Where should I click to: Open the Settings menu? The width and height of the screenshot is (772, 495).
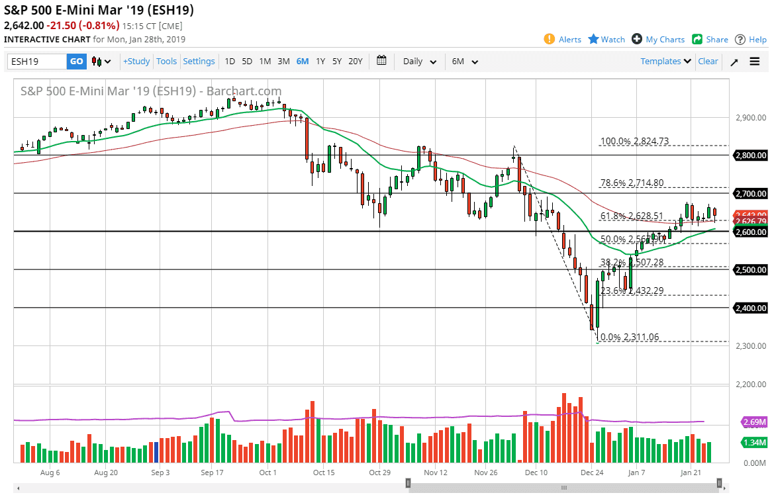[x=199, y=61]
